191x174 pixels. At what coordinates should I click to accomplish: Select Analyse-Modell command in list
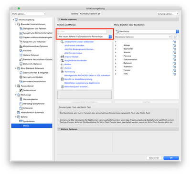coord(71,57)
